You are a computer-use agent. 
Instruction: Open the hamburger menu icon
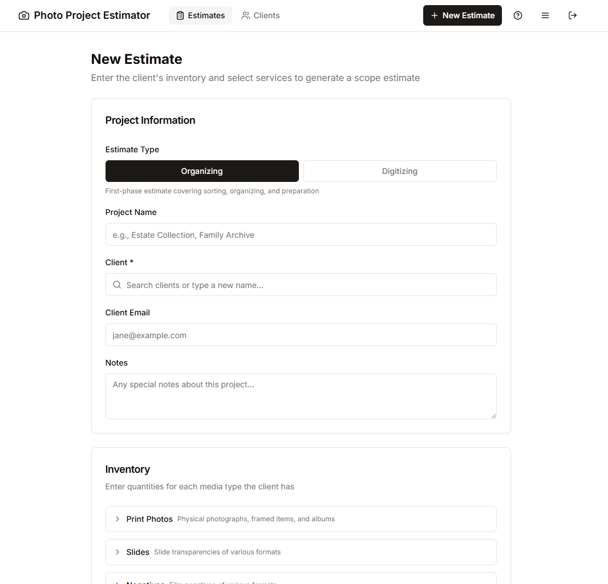pos(545,16)
